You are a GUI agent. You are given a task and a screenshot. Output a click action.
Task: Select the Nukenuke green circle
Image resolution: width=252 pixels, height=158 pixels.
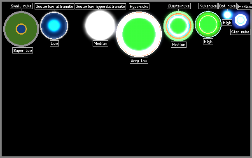click(x=208, y=24)
